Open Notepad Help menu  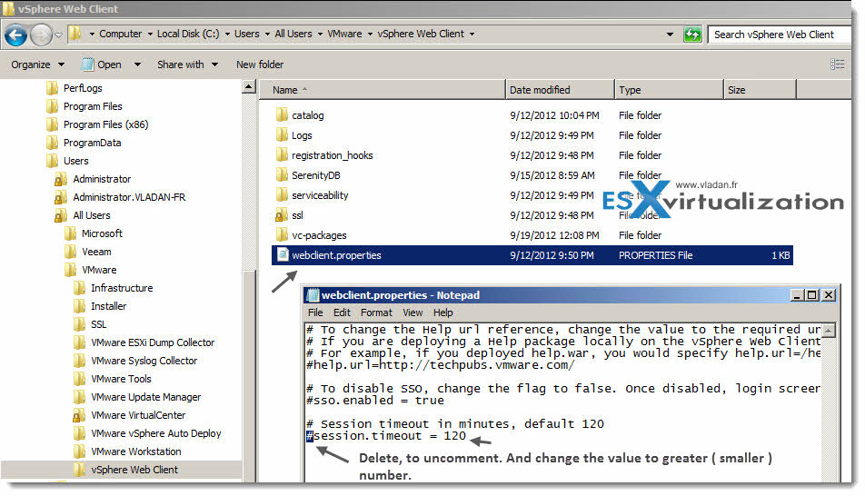coord(443,312)
